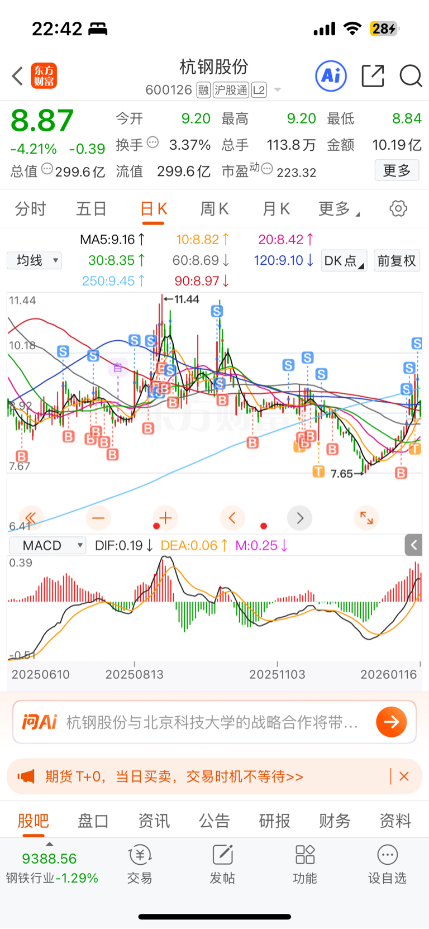429x929 pixels.
Task: Open the 功能 functions icon
Action: click(305, 864)
